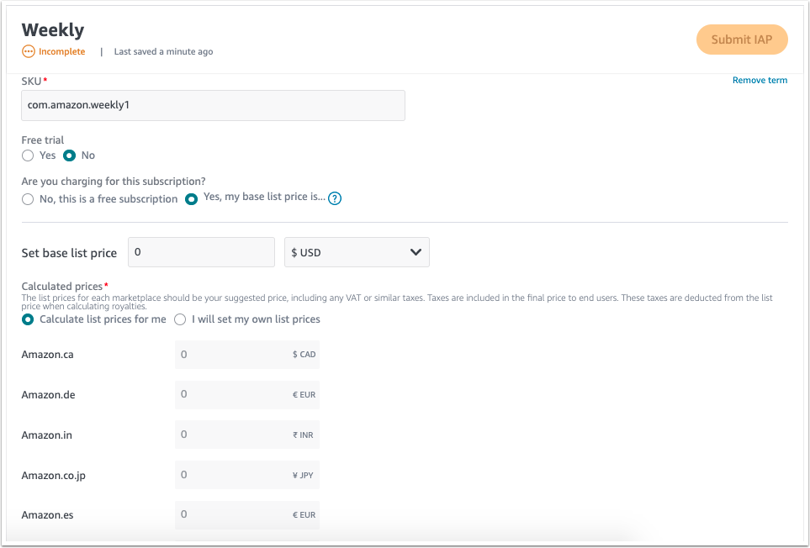This screenshot has width=810, height=548.
Task: Click the SKU text field
Action: [213, 105]
